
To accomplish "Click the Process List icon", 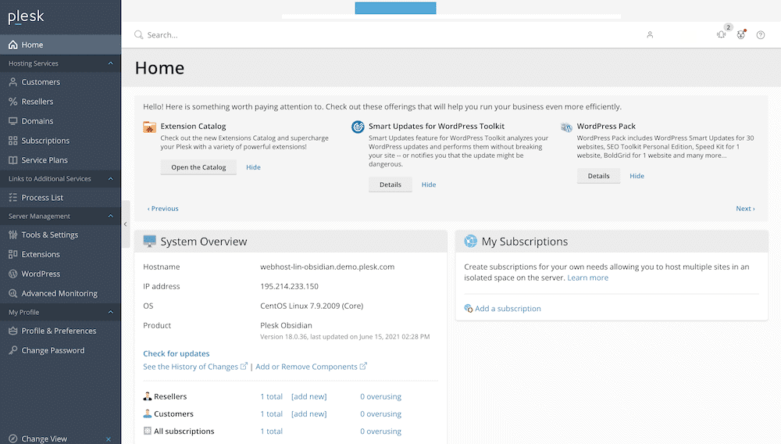I will click(13, 197).
